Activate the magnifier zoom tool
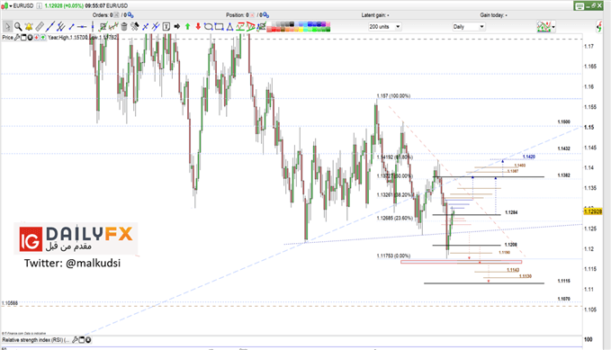 pos(18,27)
